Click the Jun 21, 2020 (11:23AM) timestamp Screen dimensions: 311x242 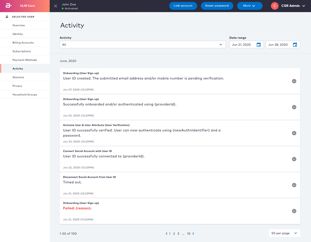[78, 219]
